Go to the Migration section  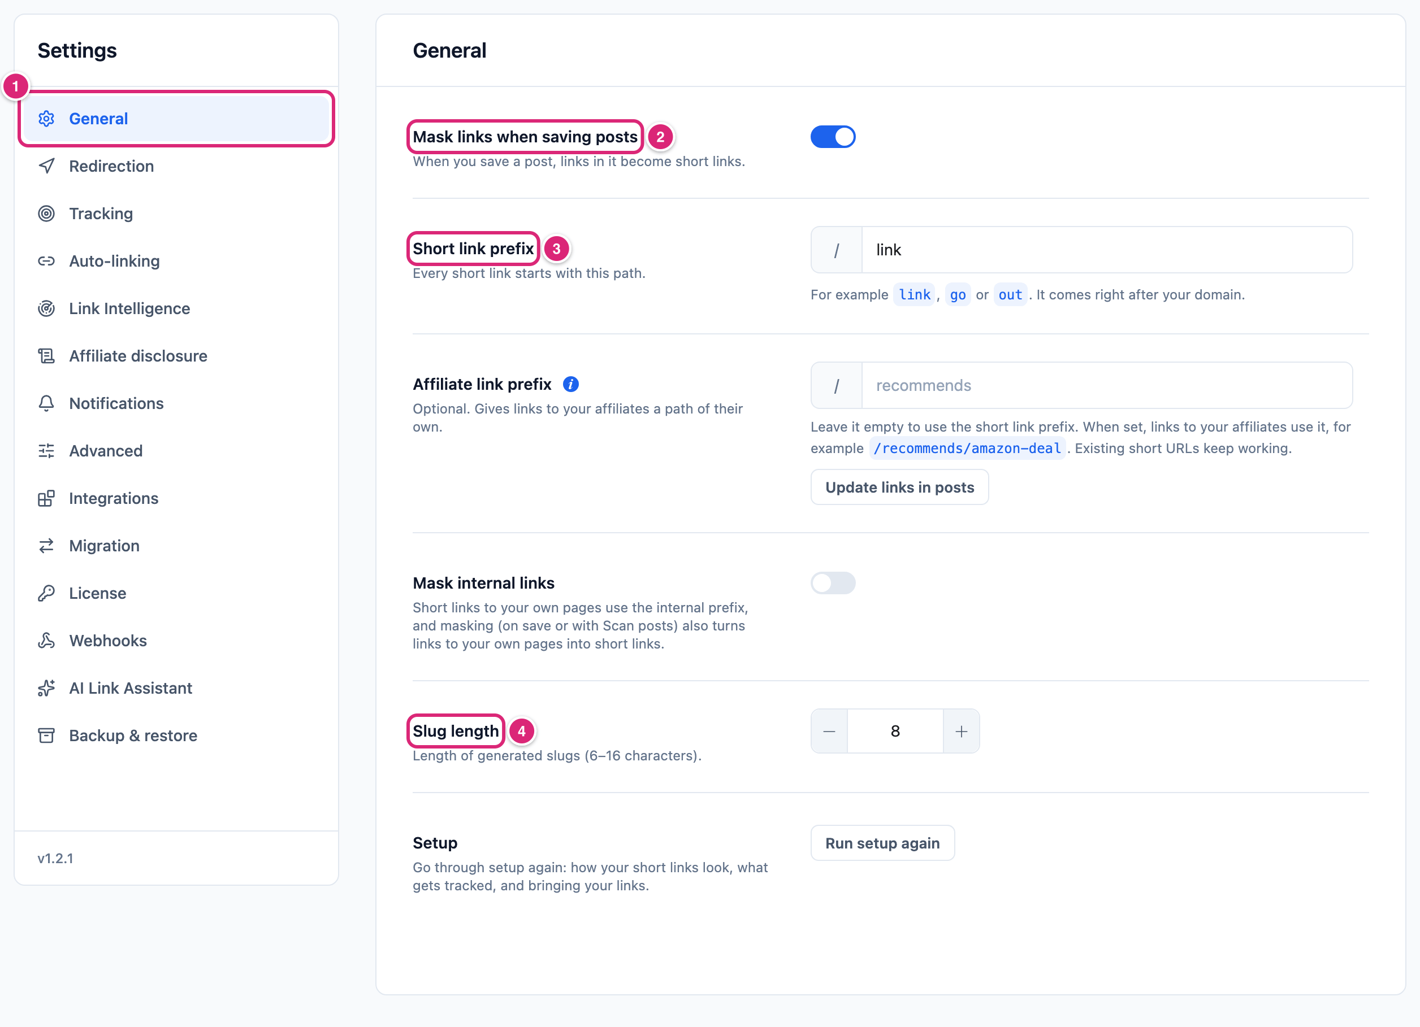point(176,546)
